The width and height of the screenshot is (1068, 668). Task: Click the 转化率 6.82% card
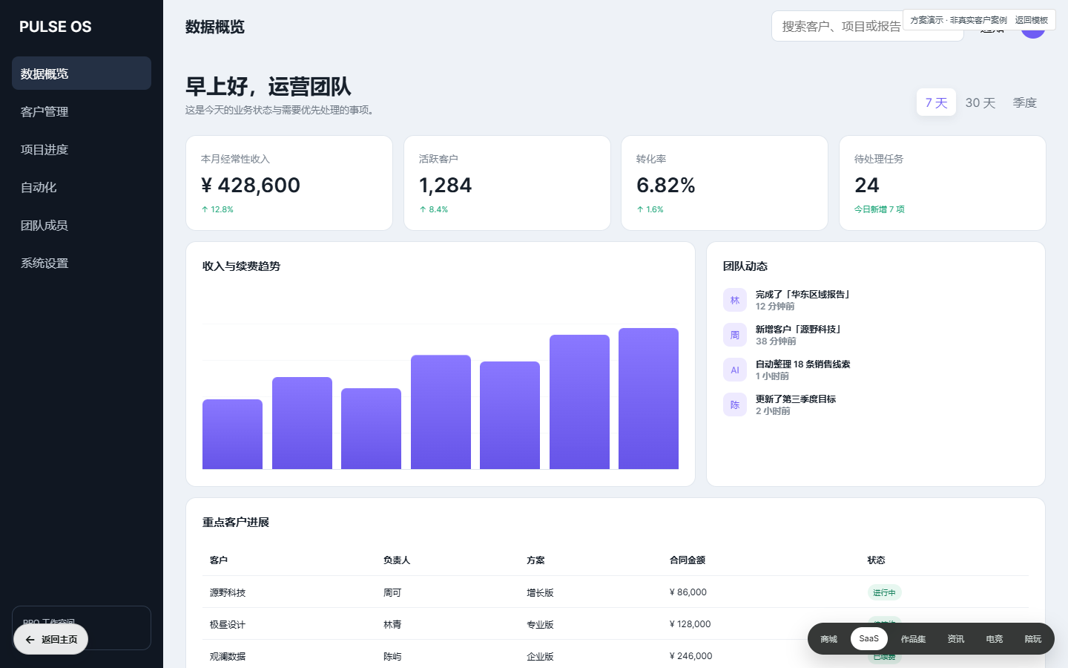click(725, 183)
